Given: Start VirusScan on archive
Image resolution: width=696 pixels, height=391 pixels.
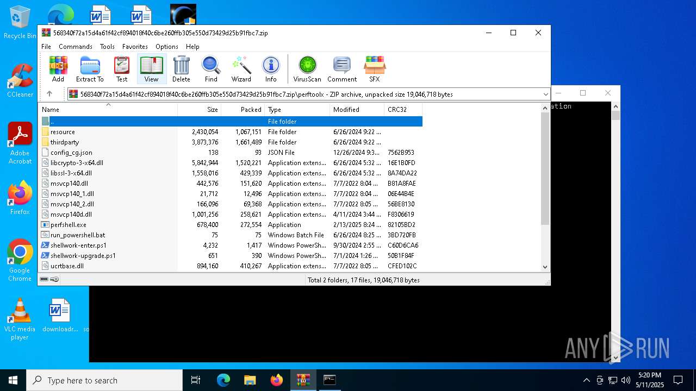Looking at the screenshot, I should coord(307,69).
